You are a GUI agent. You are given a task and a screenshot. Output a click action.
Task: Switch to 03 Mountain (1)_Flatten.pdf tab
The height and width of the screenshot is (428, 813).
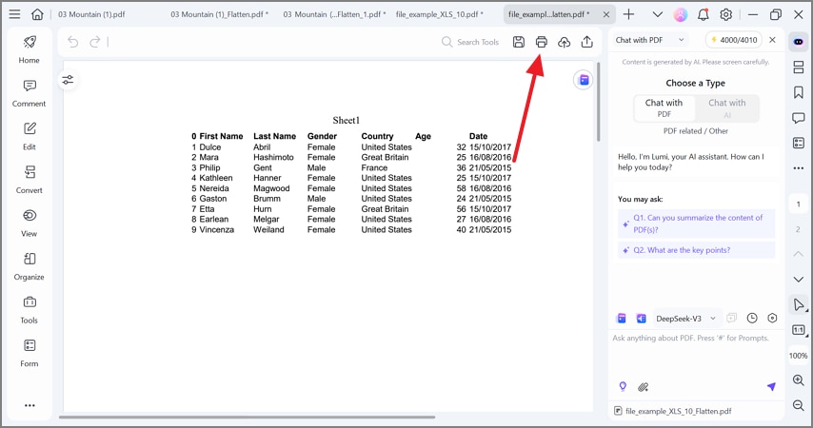pos(219,14)
